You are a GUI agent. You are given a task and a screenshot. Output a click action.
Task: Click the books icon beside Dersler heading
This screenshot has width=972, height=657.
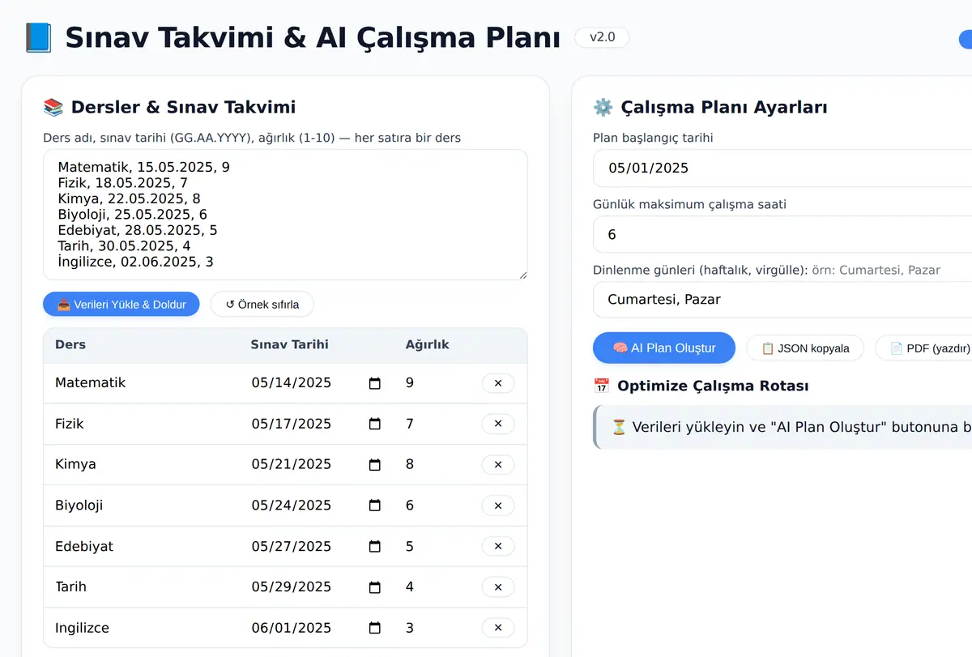[x=53, y=107]
